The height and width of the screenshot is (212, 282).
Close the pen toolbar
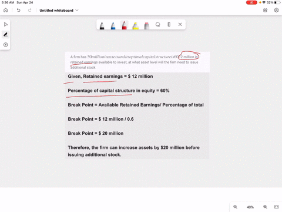(x=180, y=24)
